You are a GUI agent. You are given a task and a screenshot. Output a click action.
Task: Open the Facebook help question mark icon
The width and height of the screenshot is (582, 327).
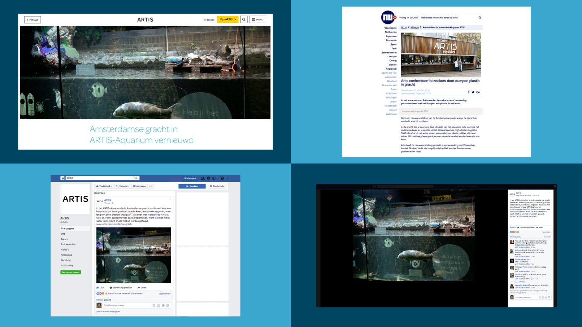(x=222, y=178)
